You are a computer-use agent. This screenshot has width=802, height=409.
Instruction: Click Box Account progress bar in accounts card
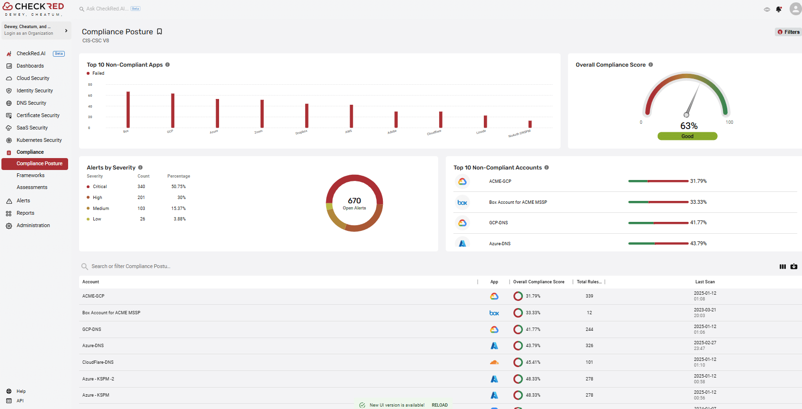pyautogui.click(x=658, y=202)
